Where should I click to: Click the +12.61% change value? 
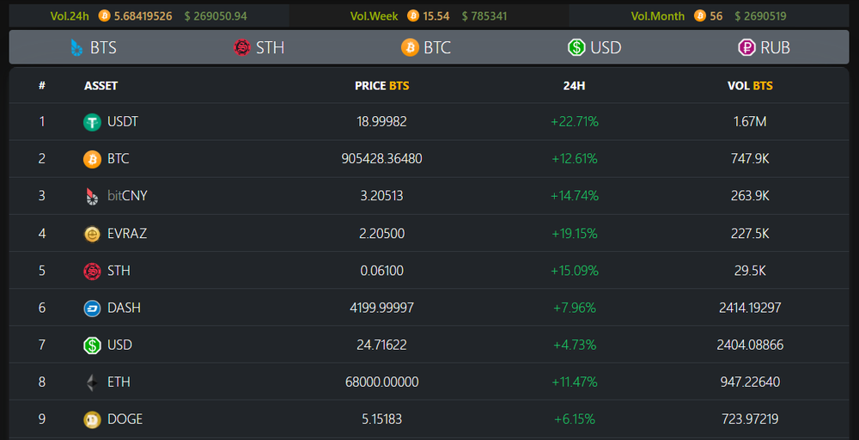[574, 159]
